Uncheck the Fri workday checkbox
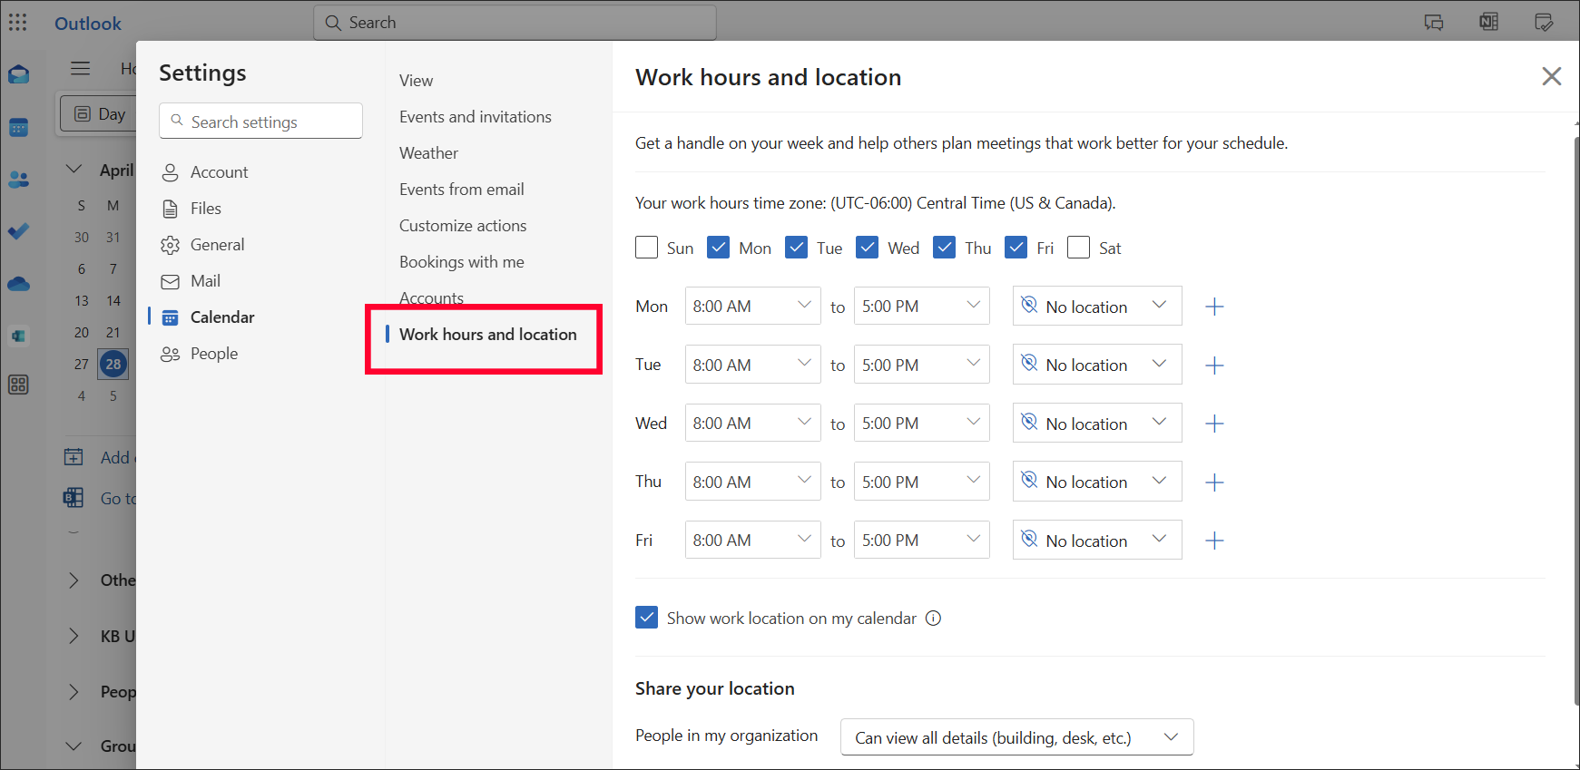Screen dimensions: 1580x770 (1016, 248)
